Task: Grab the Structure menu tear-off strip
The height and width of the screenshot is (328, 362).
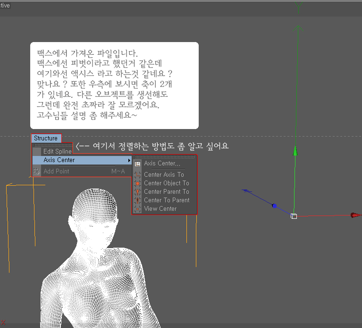Action: tap(53, 145)
